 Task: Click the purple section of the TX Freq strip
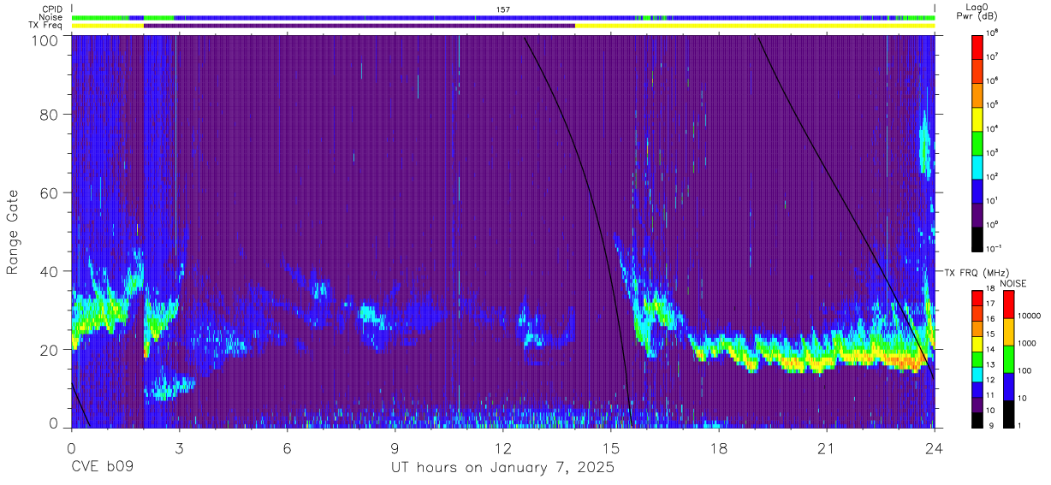(x=359, y=26)
